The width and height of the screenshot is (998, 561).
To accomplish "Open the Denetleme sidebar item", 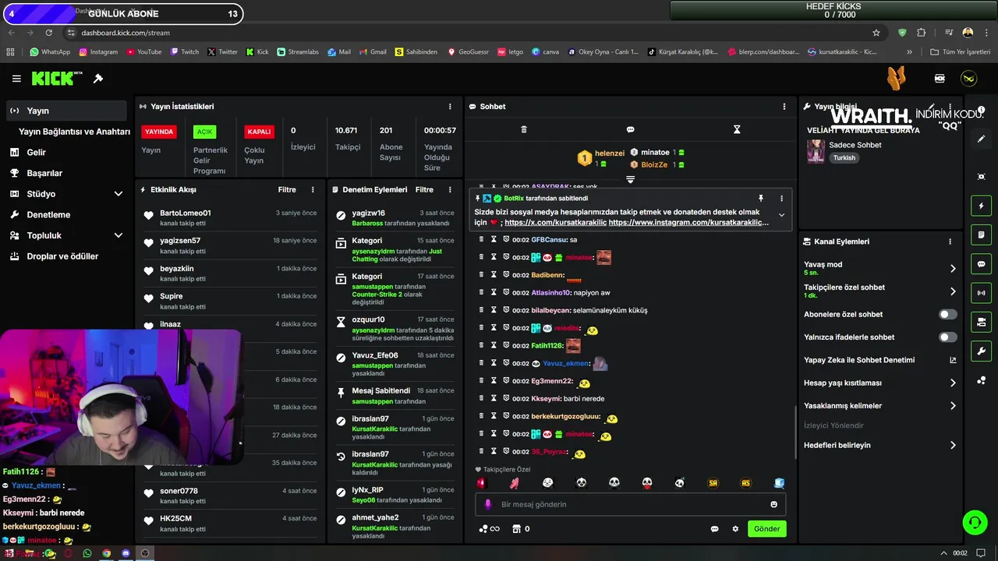I will [x=66, y=215].
